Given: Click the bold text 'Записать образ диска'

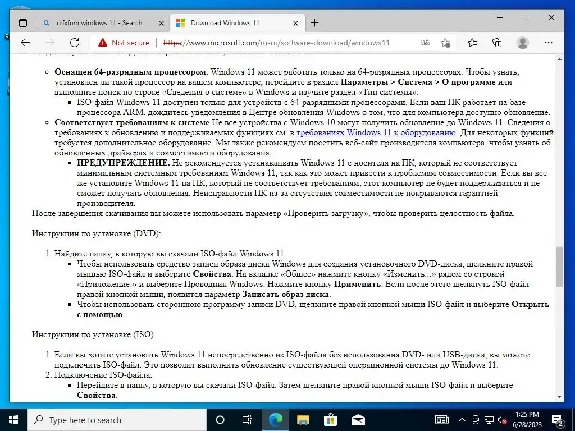Looking at the screenshot, I should coord(286,294).
